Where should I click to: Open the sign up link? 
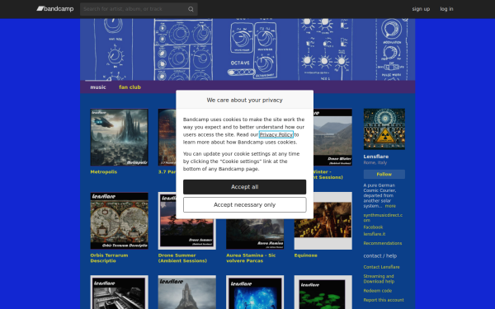(x=421, y=9)
